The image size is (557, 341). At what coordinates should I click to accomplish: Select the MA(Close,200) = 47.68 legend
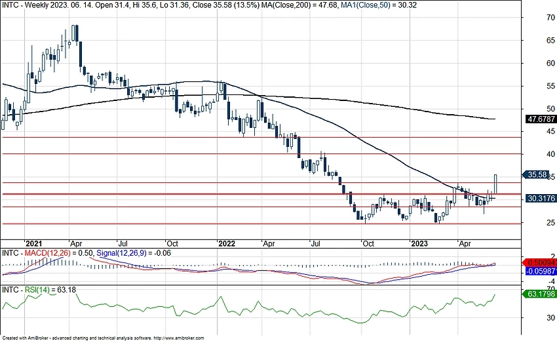[299, 5]
